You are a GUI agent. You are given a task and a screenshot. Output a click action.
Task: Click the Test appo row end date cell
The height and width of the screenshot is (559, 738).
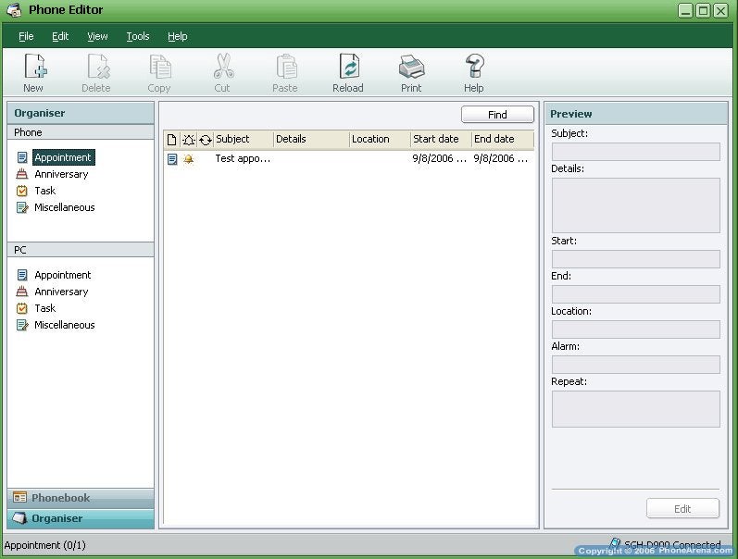pyautogui.click(x=501, y=158)
